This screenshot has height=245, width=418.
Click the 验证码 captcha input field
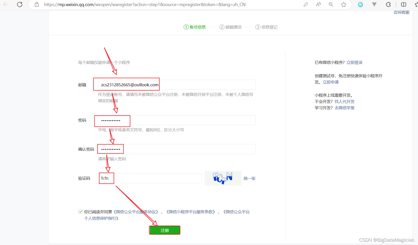(150, 178)
